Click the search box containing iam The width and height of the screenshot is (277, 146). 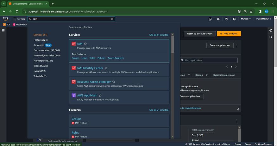(71, 19)
